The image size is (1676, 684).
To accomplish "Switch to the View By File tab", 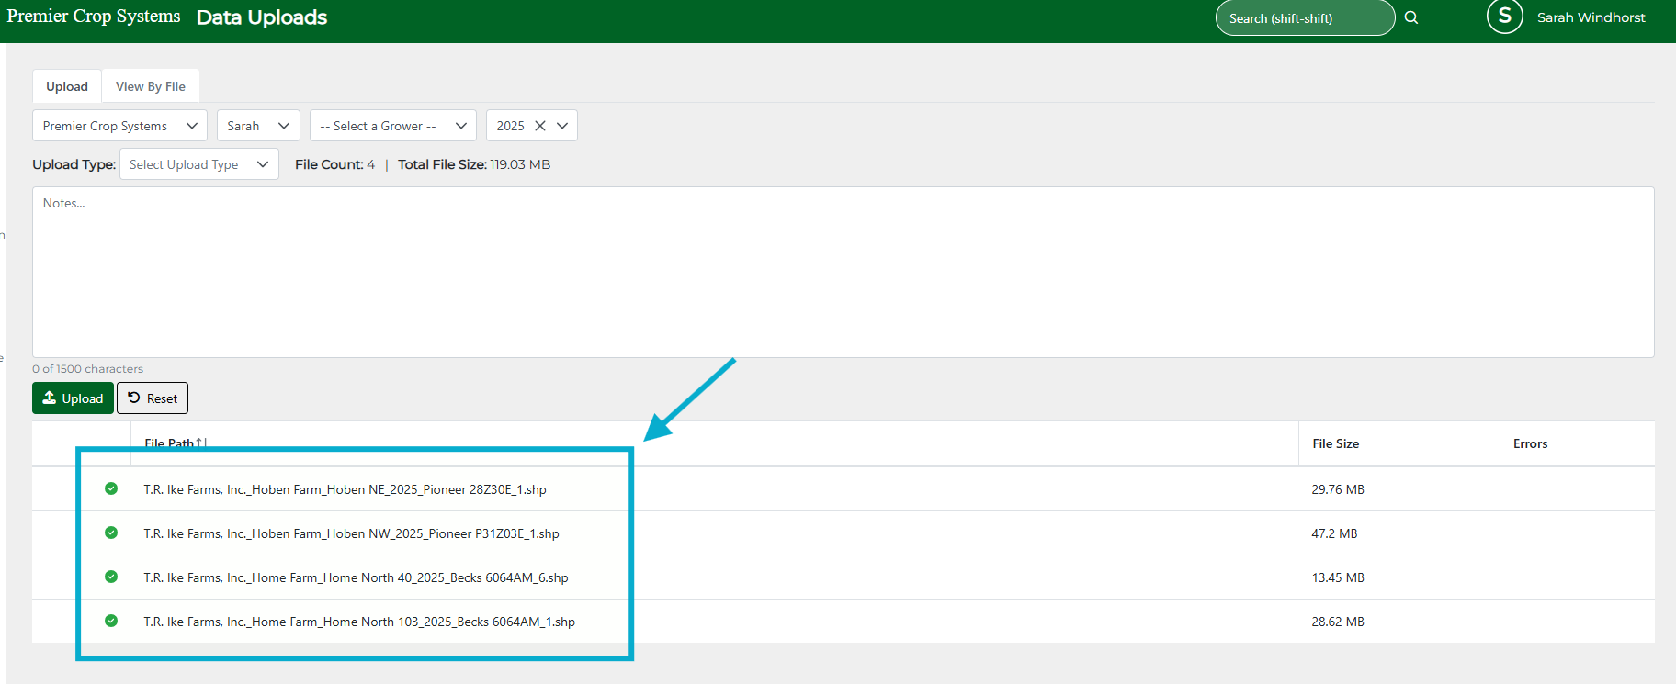I will pyautogui.click(x=151, y=86).
